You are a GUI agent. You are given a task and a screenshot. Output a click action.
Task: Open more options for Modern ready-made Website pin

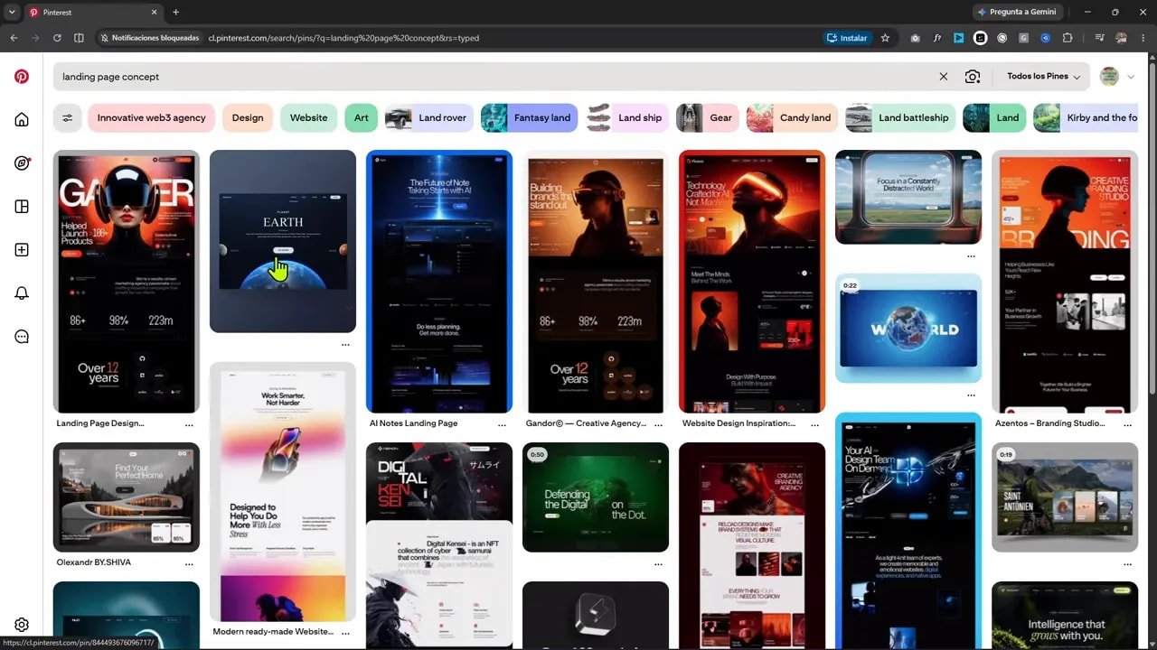345,632
